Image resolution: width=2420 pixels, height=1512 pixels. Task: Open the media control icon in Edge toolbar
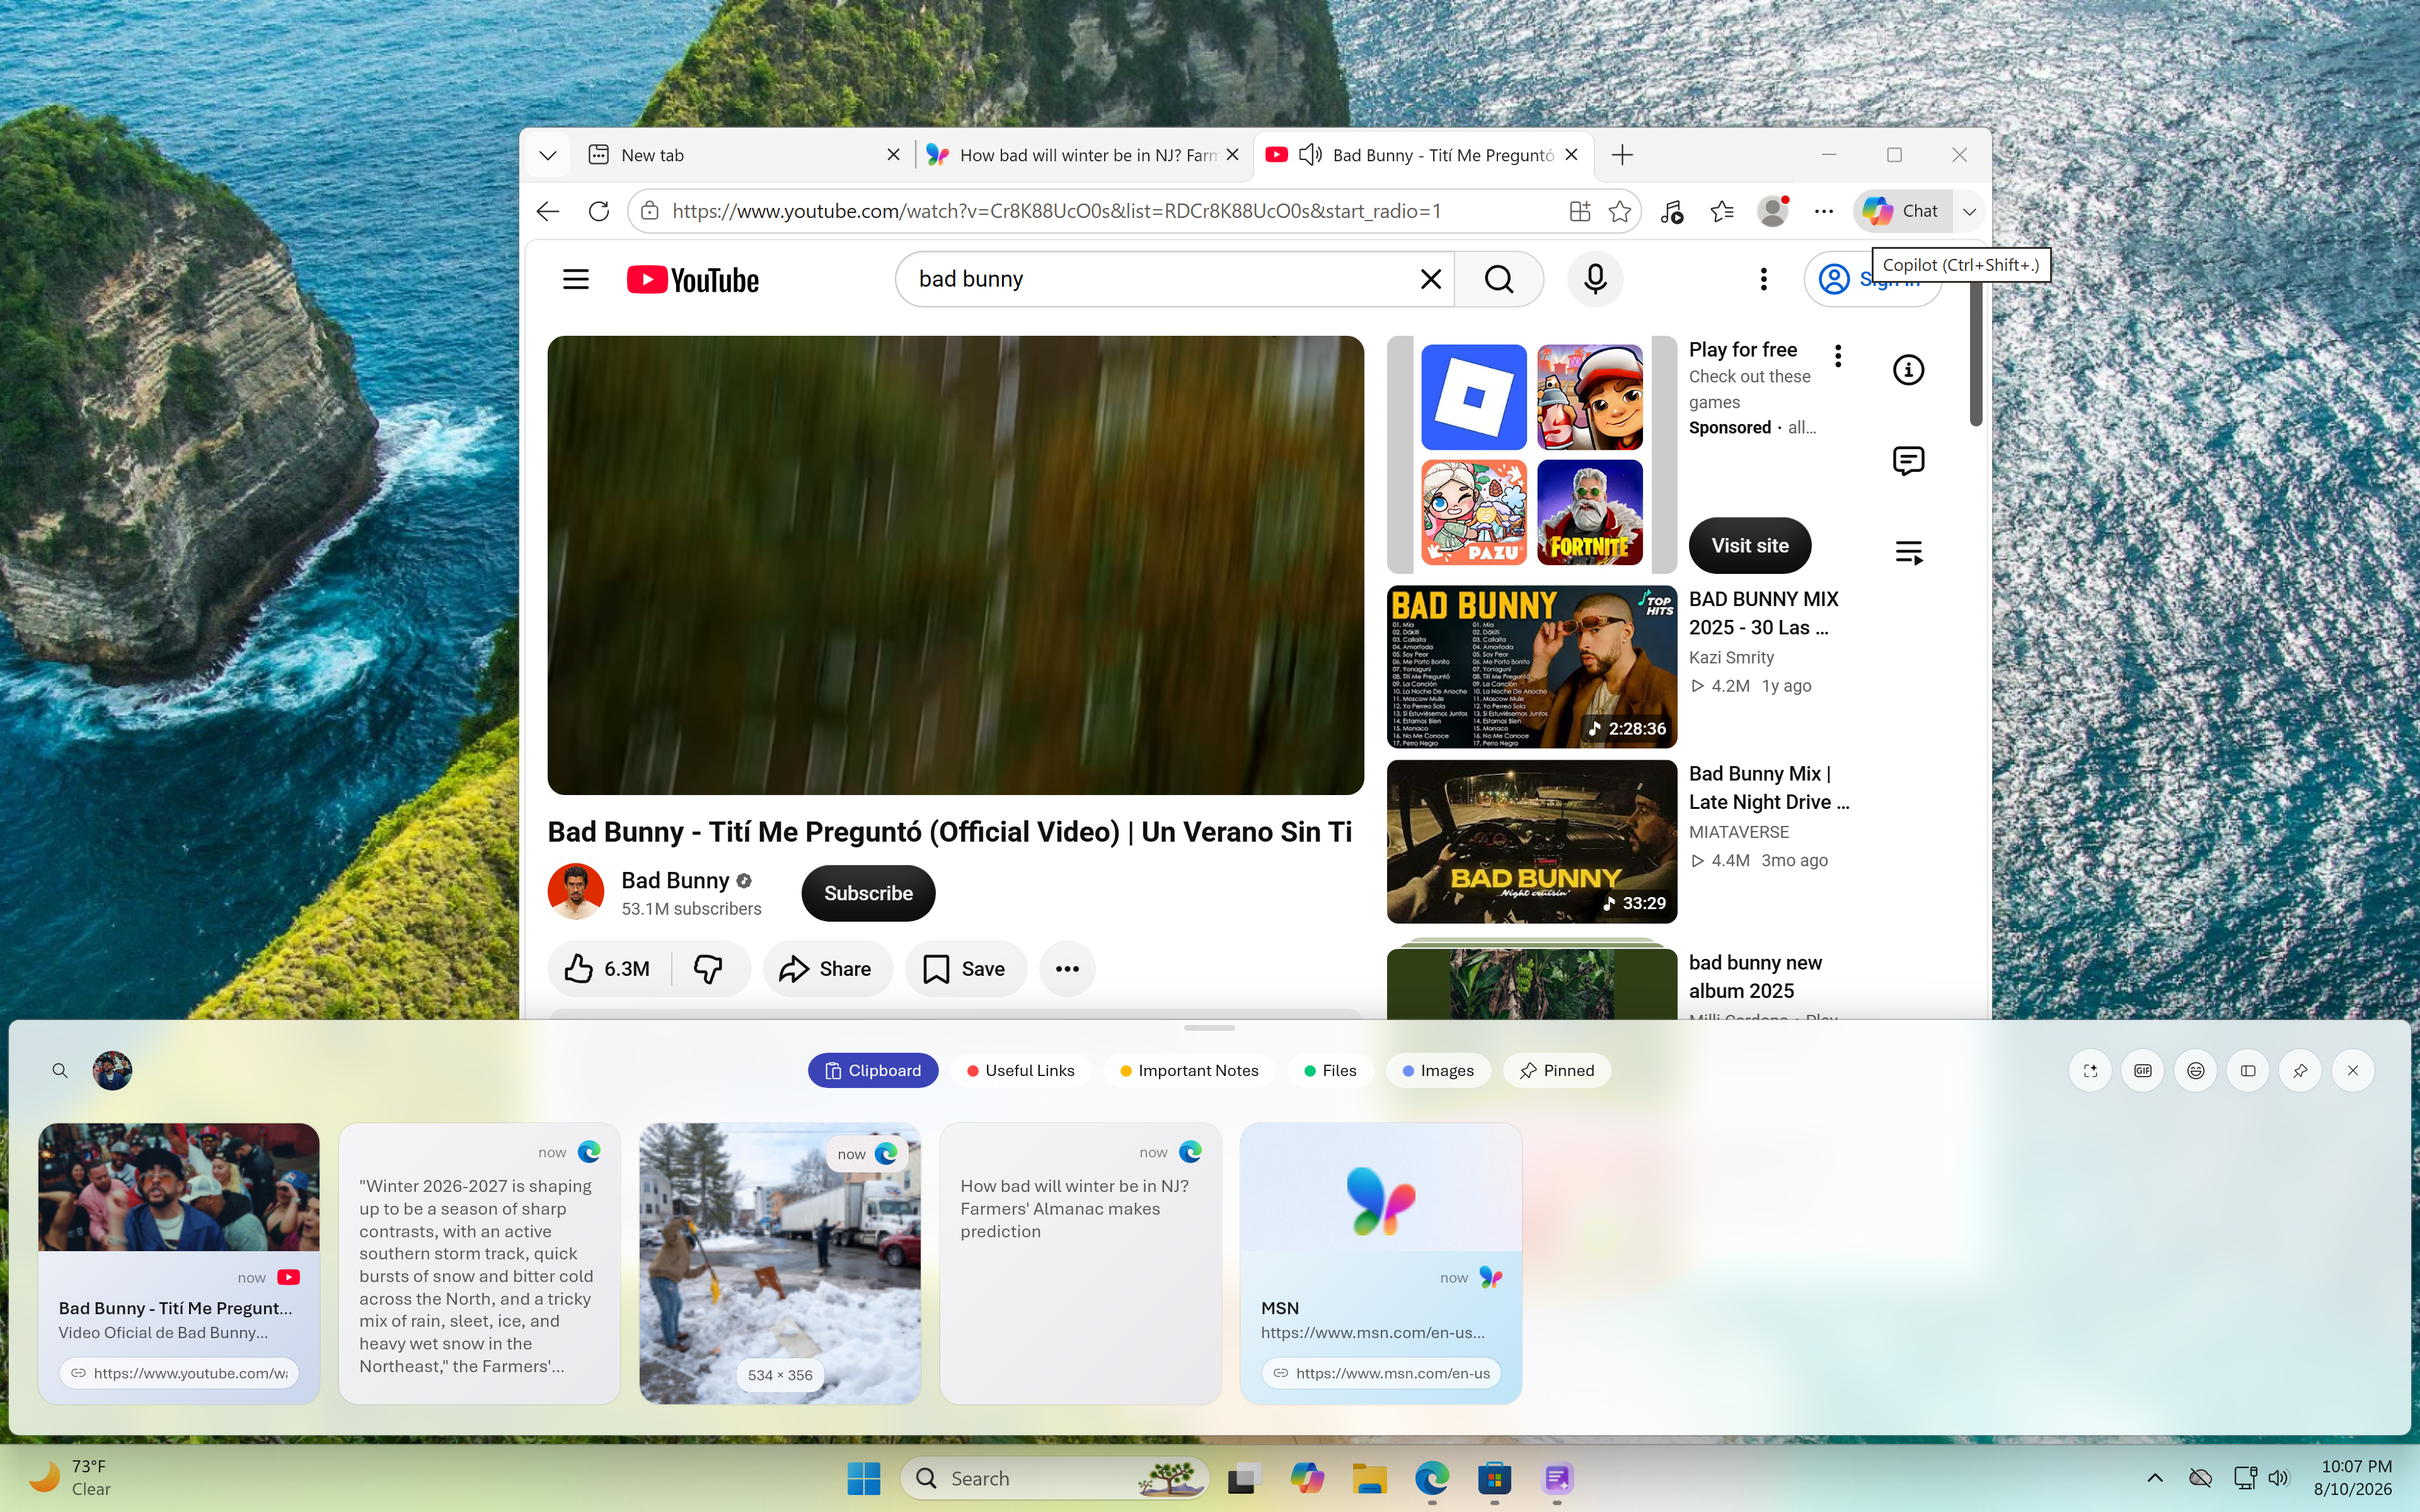(1671, 211)
